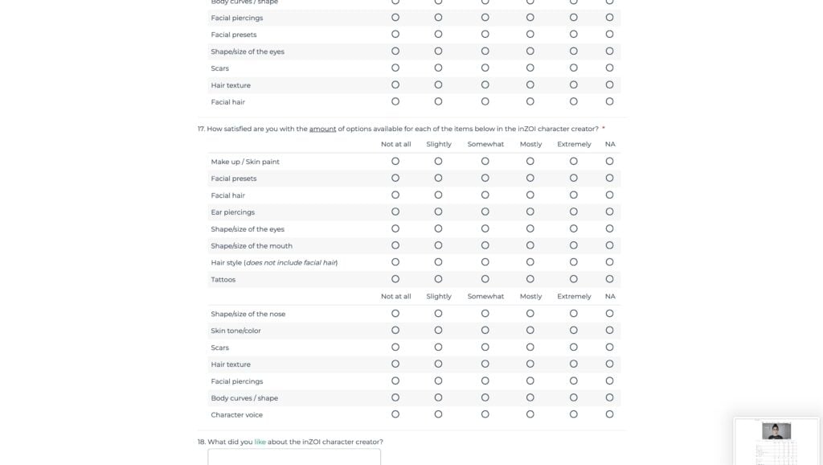Screen dimensions: 823x465
Task: Set Character voice to "Not at all"
Action: (x=395, y=414)
